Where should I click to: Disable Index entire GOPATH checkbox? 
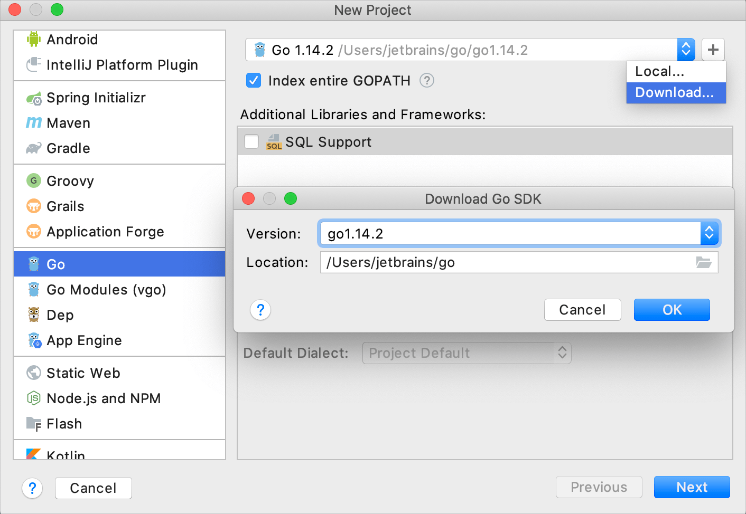click(x=254, y=80)
